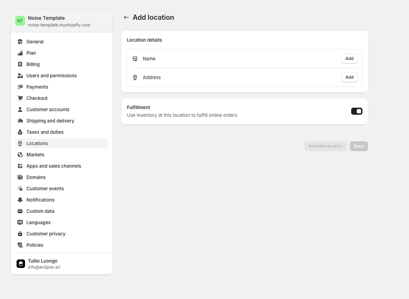
Task: Select Custom data in the sidebar
Action: [x=40, y=211]
